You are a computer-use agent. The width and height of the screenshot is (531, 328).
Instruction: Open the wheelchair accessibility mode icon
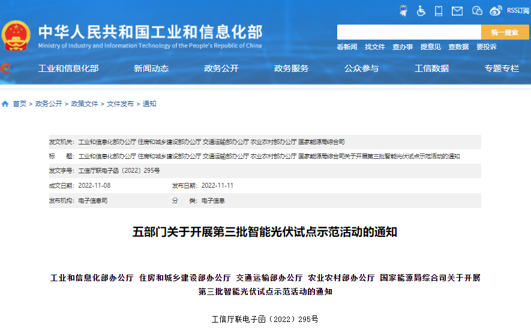pos(421,10)
